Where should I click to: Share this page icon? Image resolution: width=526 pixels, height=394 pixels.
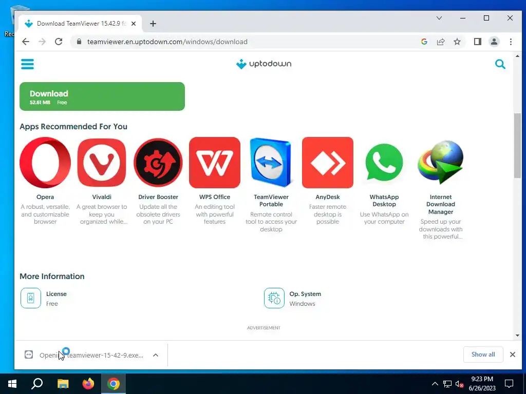[x=440, y=42]
